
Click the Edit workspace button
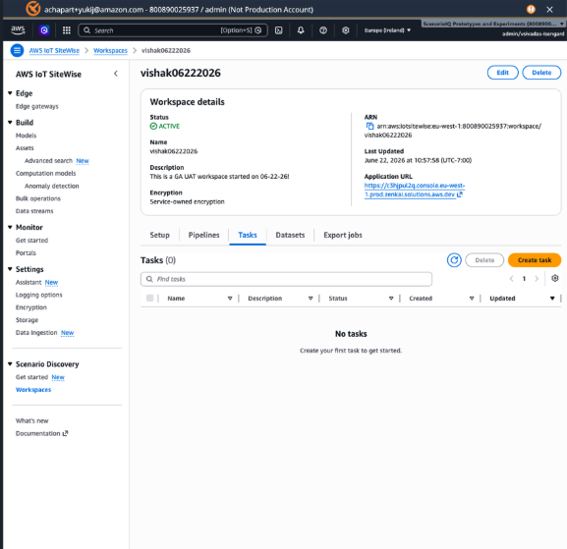(502, 73)
